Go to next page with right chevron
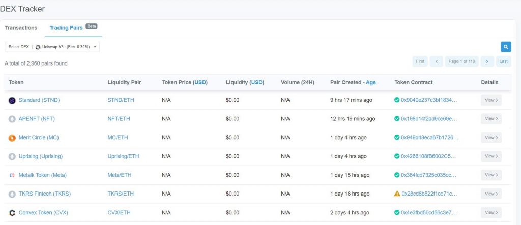This screenshot has height=225, width=521. pos(487,61)
